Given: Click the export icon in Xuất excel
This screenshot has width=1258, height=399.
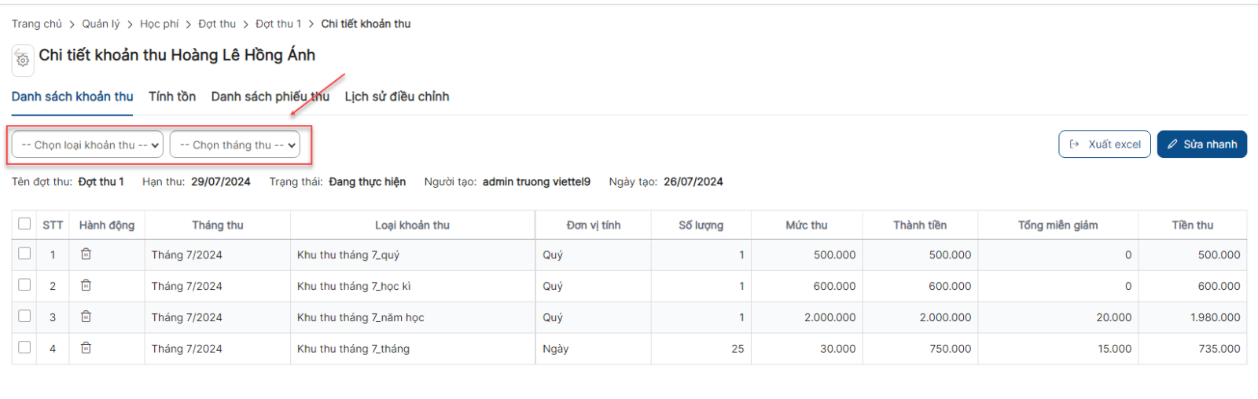Looking at the screenshot, I should [1074, 145].
